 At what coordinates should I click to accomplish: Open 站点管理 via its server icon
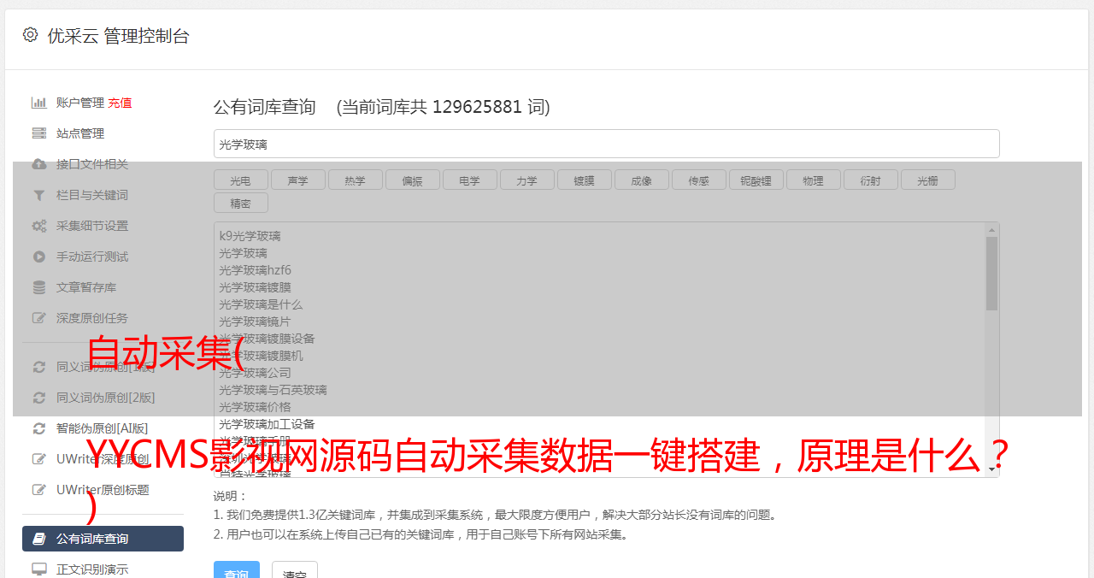39,133
